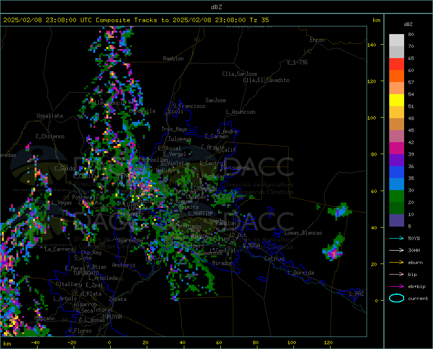Click the E_1-736 label

297,62
